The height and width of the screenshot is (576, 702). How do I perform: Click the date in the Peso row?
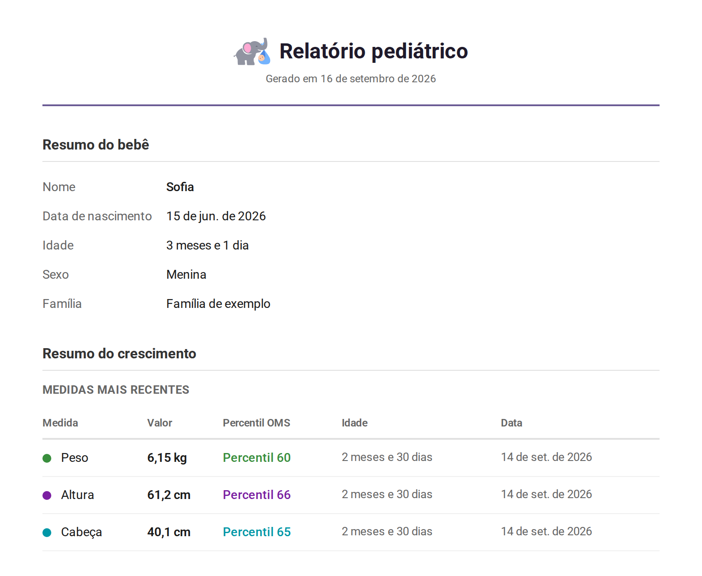(x=546, y=457)
